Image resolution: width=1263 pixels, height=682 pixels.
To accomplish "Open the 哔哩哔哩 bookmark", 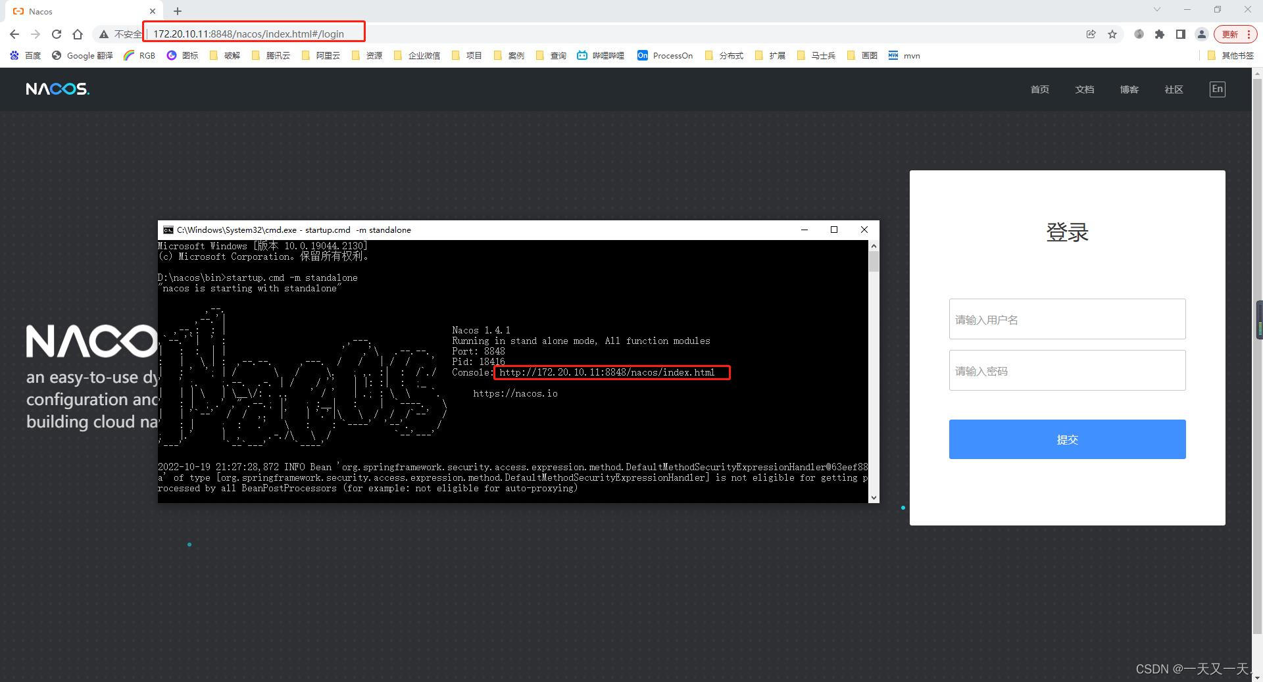I will coord(601,55).
